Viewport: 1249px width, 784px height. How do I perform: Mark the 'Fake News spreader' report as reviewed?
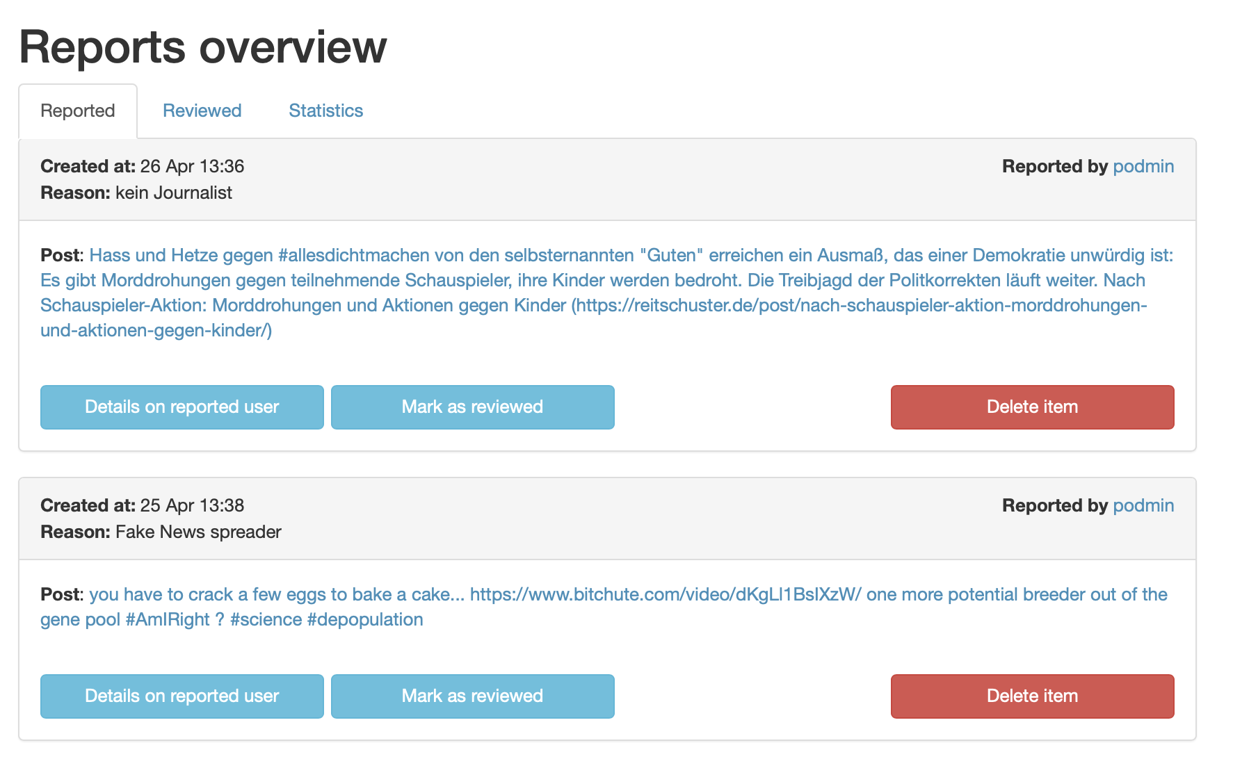point(473,696)
